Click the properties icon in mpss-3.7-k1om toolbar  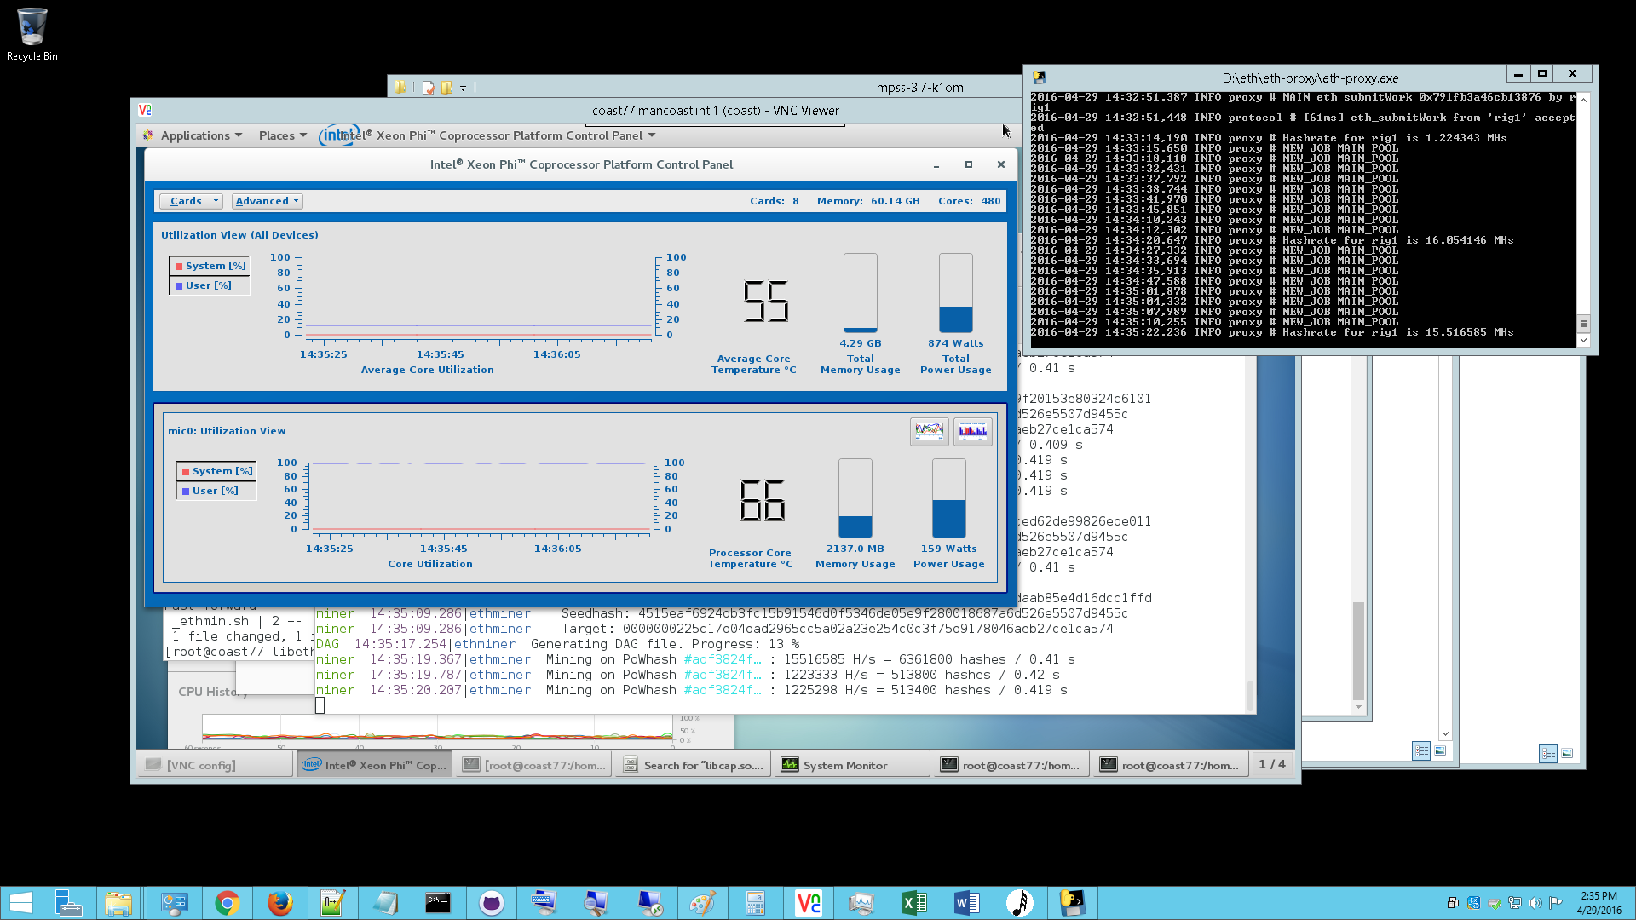[429, 87]
